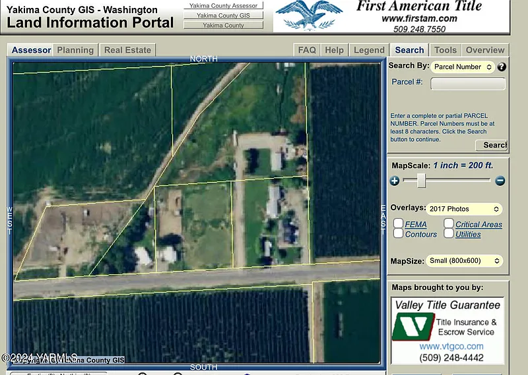Open the MapSize Small (800x600) dropdown
528x375 pixels.
[464, 260]
